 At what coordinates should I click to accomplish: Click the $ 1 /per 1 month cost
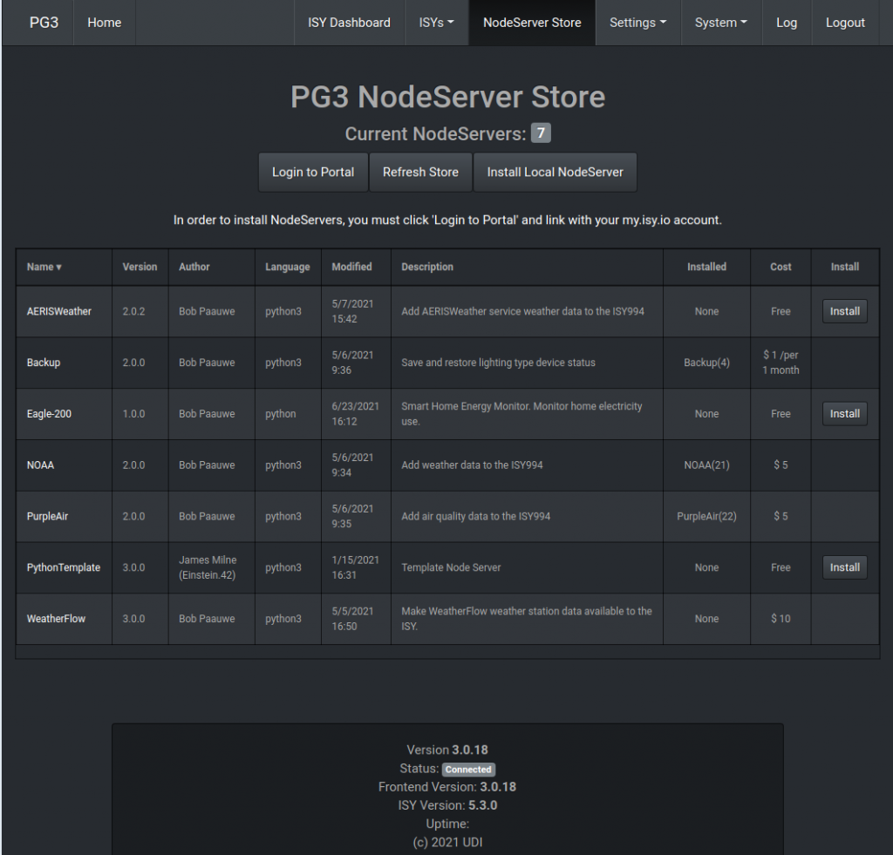(x=781, y=363)
